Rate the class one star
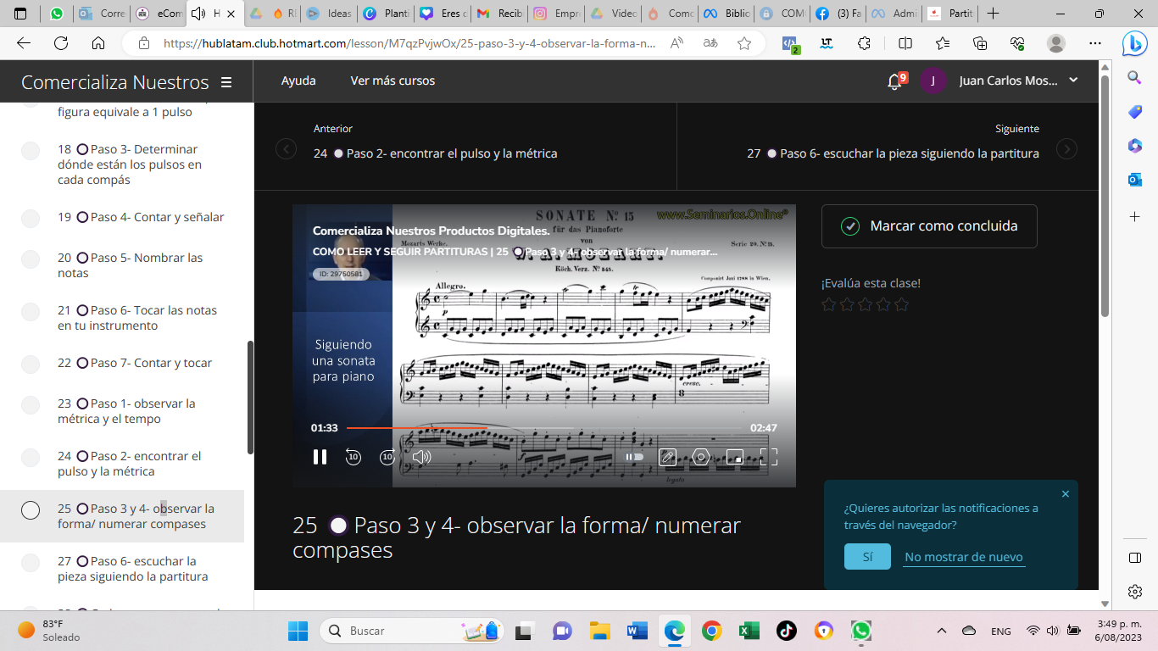The image size is (1158, 651). [828, 304]
